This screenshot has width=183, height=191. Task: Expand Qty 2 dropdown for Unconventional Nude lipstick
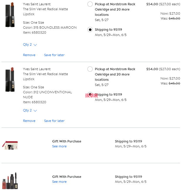(30, 110)
